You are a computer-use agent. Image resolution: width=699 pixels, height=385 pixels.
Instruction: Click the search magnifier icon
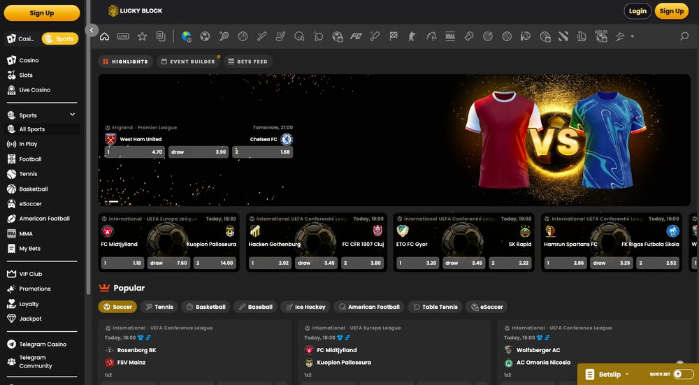click(684, 36)
